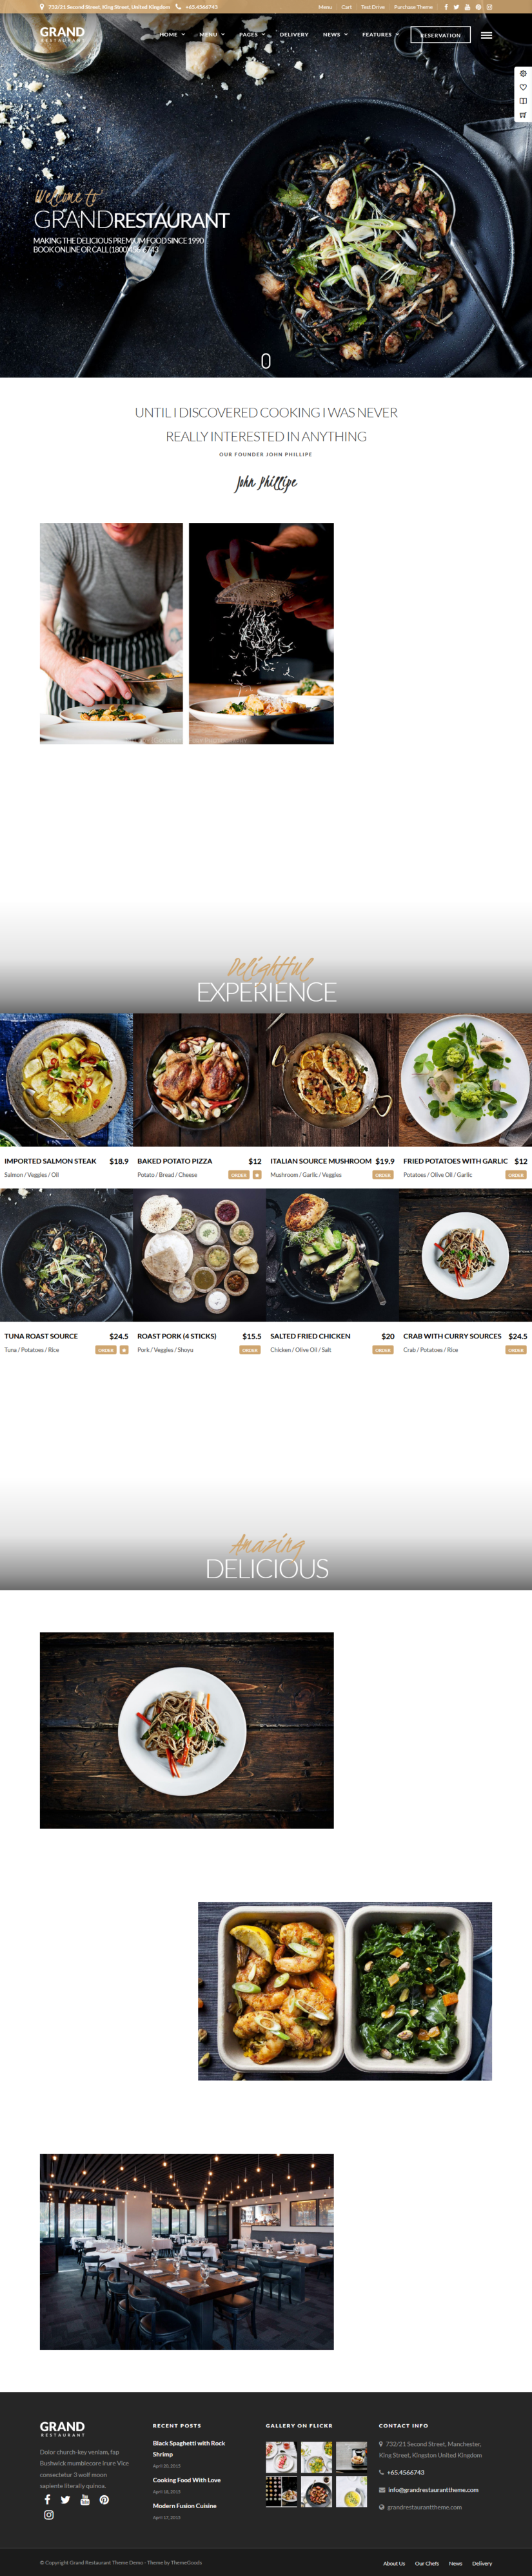Open the book documentation icon in the side panel
Viewport: 532px width, 2576px height.
[523, 101]
